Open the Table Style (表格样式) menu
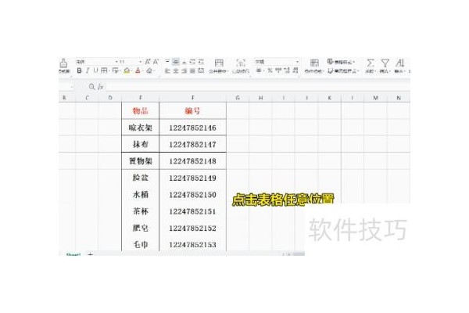 [341, 62]
